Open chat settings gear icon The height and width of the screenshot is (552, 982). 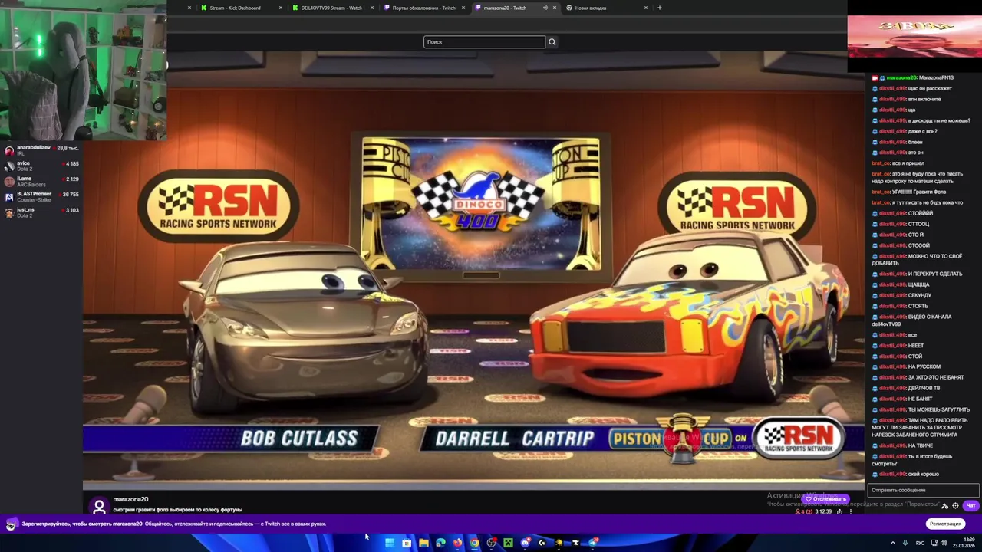point(955,506)
